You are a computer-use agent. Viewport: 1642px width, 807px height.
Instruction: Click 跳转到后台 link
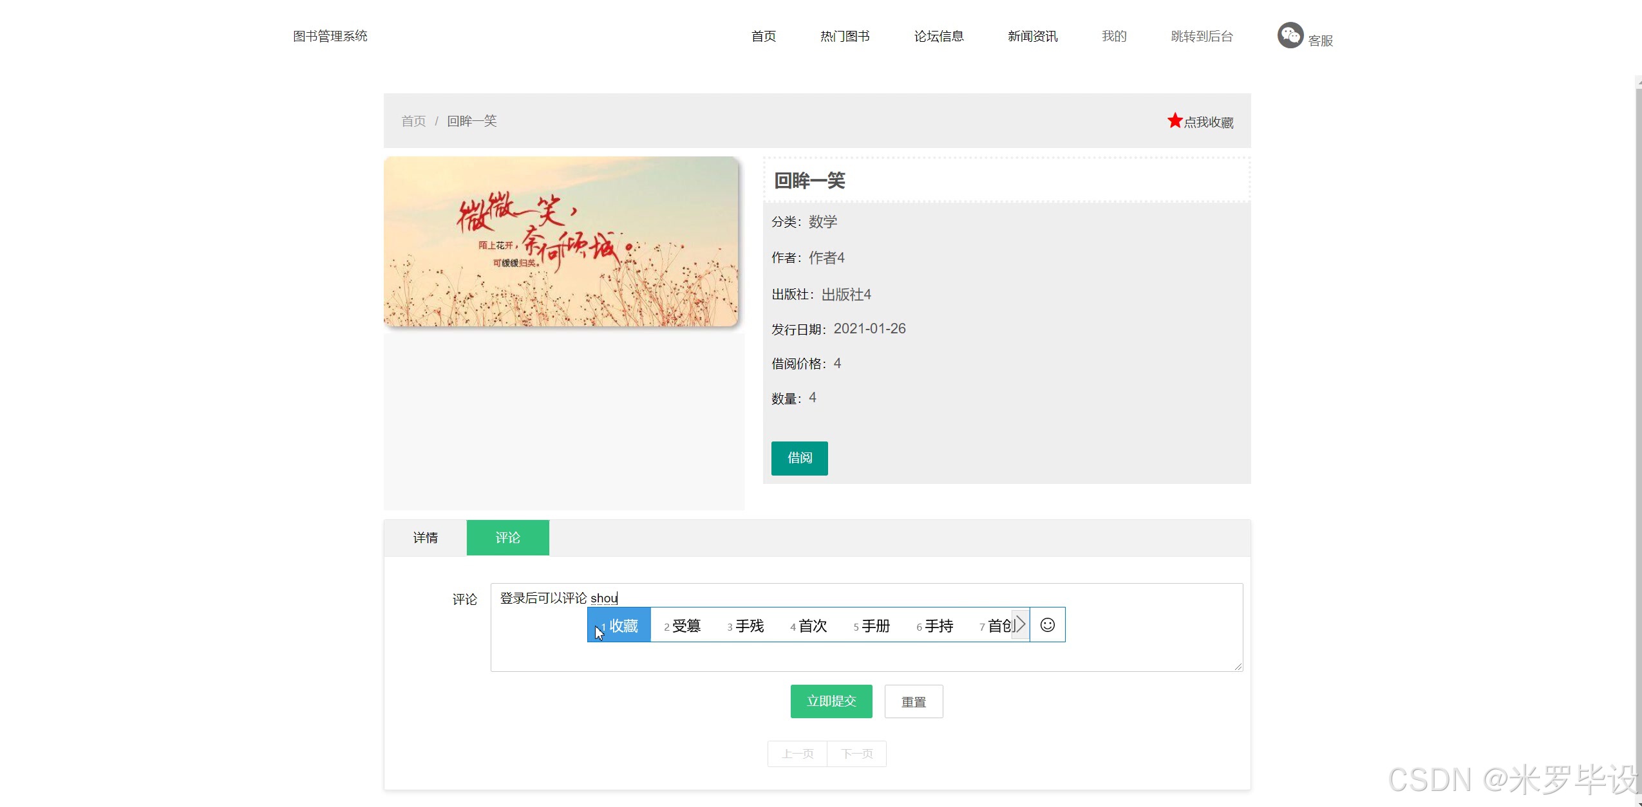[1201, 36]
